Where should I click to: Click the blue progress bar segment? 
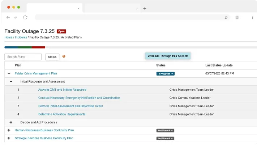11,47
